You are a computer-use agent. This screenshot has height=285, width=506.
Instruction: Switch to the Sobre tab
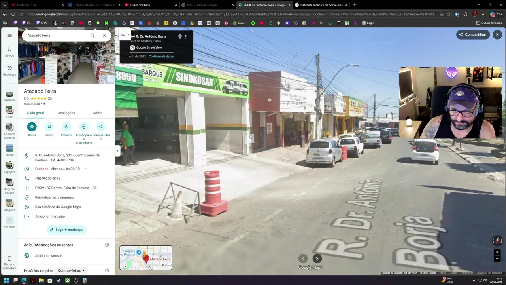click(98, 113)
